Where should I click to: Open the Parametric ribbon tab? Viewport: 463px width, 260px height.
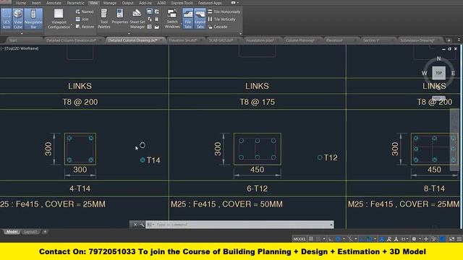click(x=75, y=3)
